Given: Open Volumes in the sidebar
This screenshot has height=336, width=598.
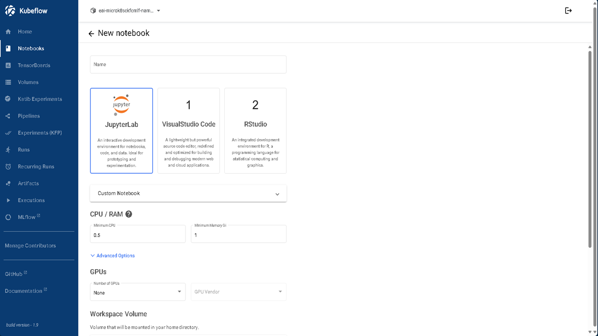Looking at the screenshot, I should click(x=39, y=82).
